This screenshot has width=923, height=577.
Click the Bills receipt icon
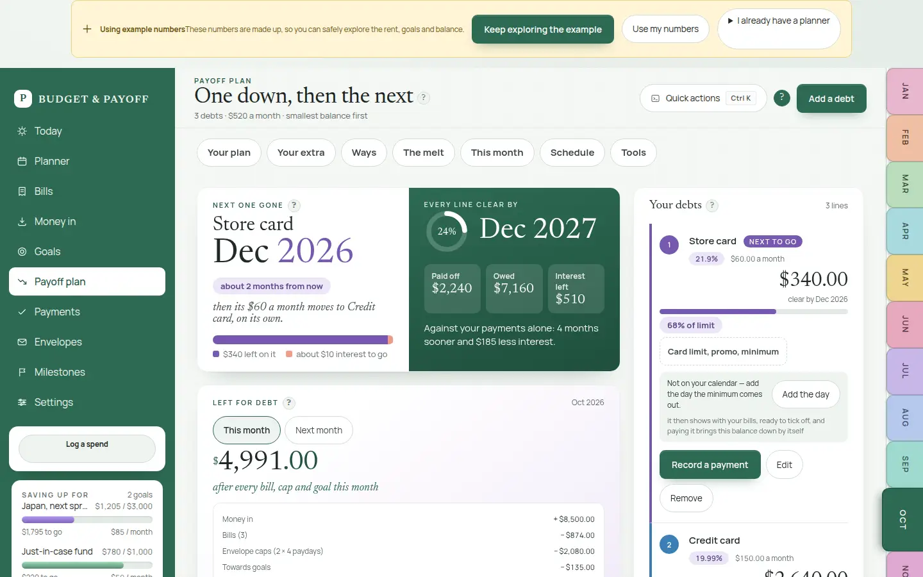pyautogui.click(x=22, y=191)
